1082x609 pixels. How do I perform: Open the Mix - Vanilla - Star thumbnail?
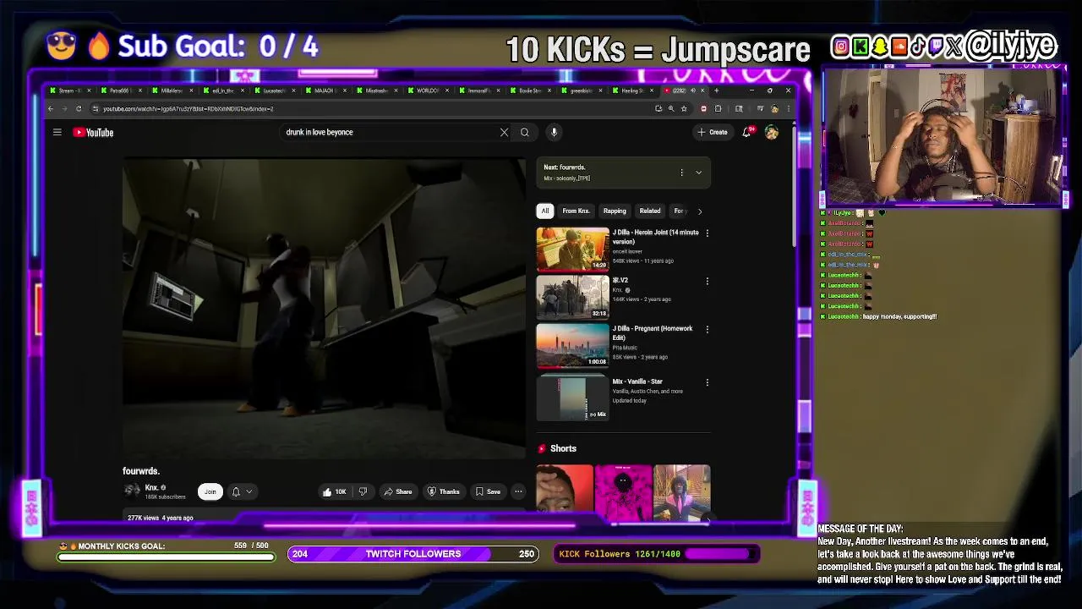point(572,398)
